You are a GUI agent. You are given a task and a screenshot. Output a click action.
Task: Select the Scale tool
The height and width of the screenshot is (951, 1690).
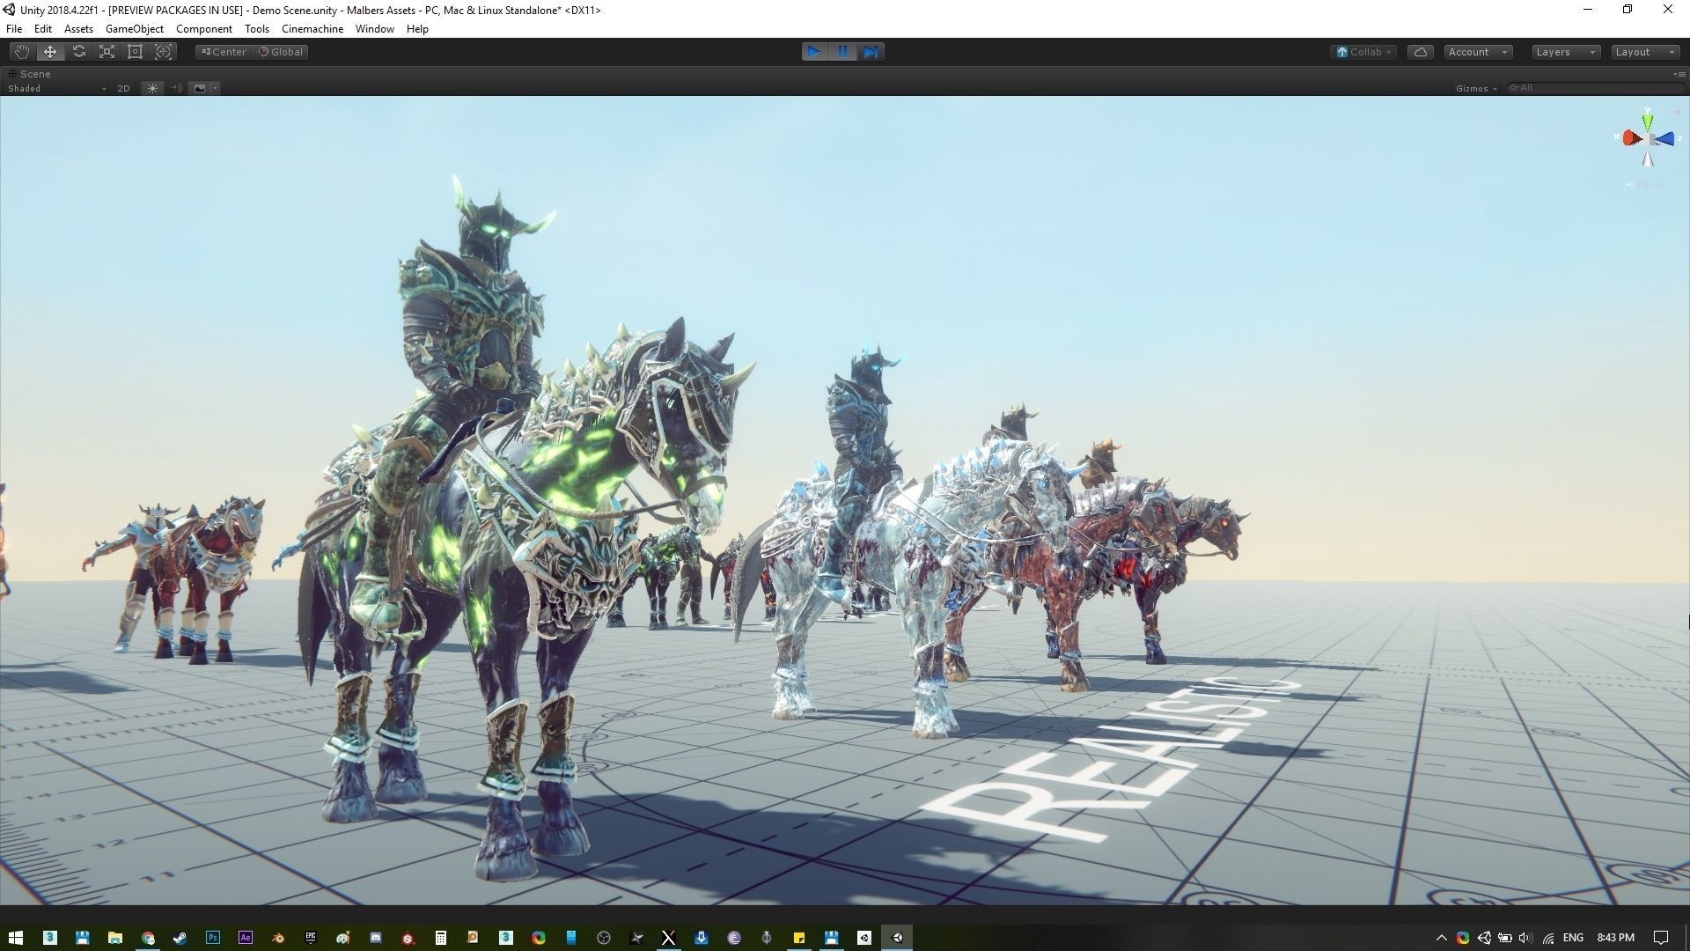coord(107,52)
